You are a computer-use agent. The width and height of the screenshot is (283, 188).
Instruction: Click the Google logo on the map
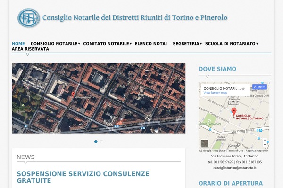pos(234,146)
